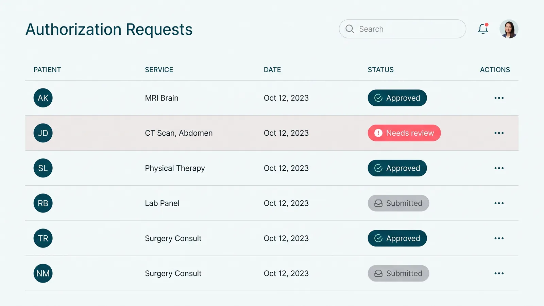Select the MRI Brain service cell
Image resolution: width=544 pixels, height=306 pixels.
pyautogui.click(x=161, y=98)
